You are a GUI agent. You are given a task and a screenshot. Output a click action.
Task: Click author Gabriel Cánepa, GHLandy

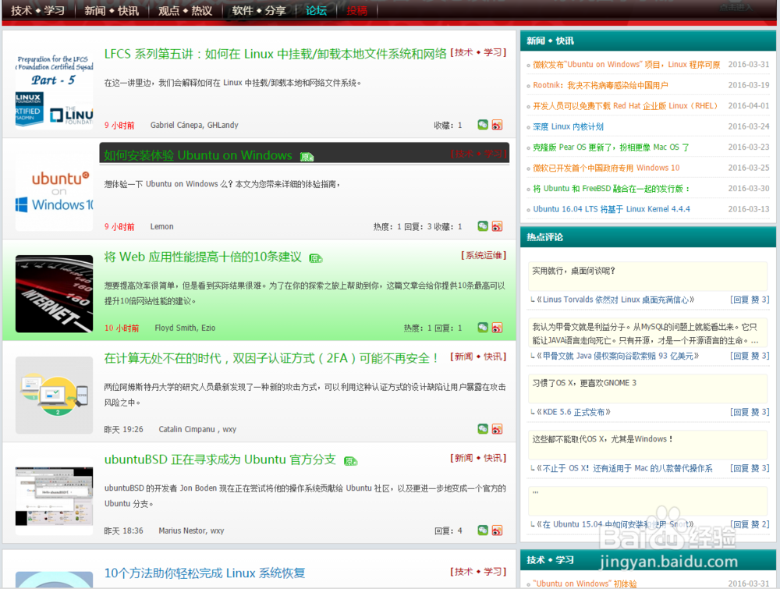click(194, 125)
